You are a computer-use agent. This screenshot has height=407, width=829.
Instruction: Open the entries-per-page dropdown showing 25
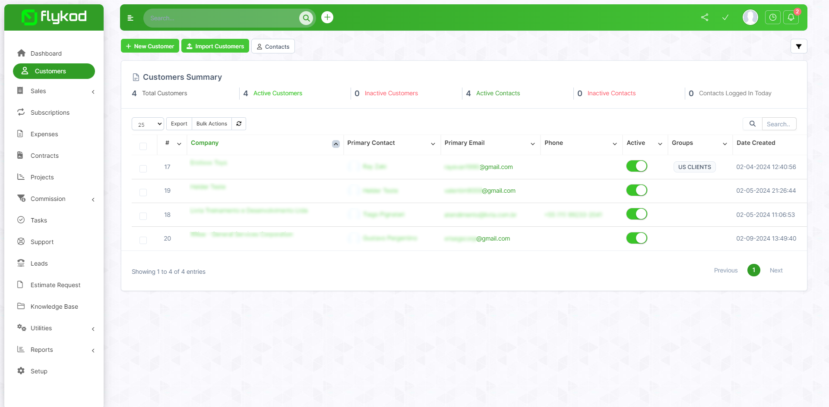(x=147, y=124)
